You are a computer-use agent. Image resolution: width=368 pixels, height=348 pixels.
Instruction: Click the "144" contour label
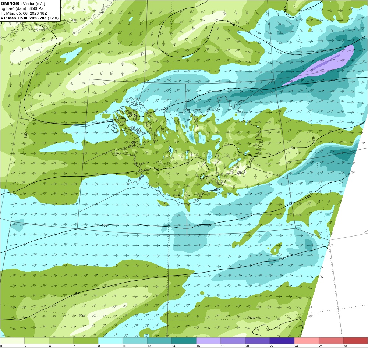click(285, 10)
